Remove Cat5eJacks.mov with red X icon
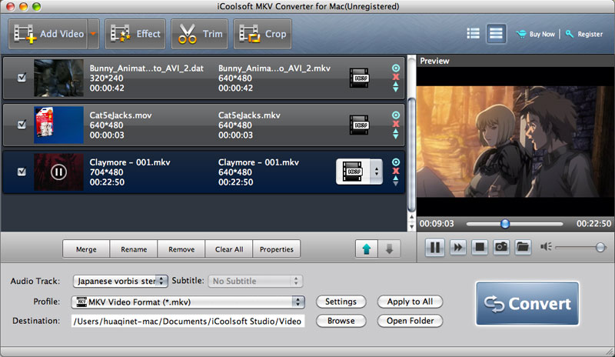This screenshot has height=357, width=615. 396,123
